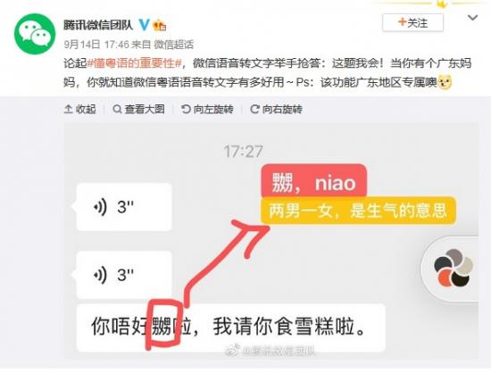Click the WeChat green avatar logo
This screenshot has width=491, height=374.
click(x=35, y=34)
